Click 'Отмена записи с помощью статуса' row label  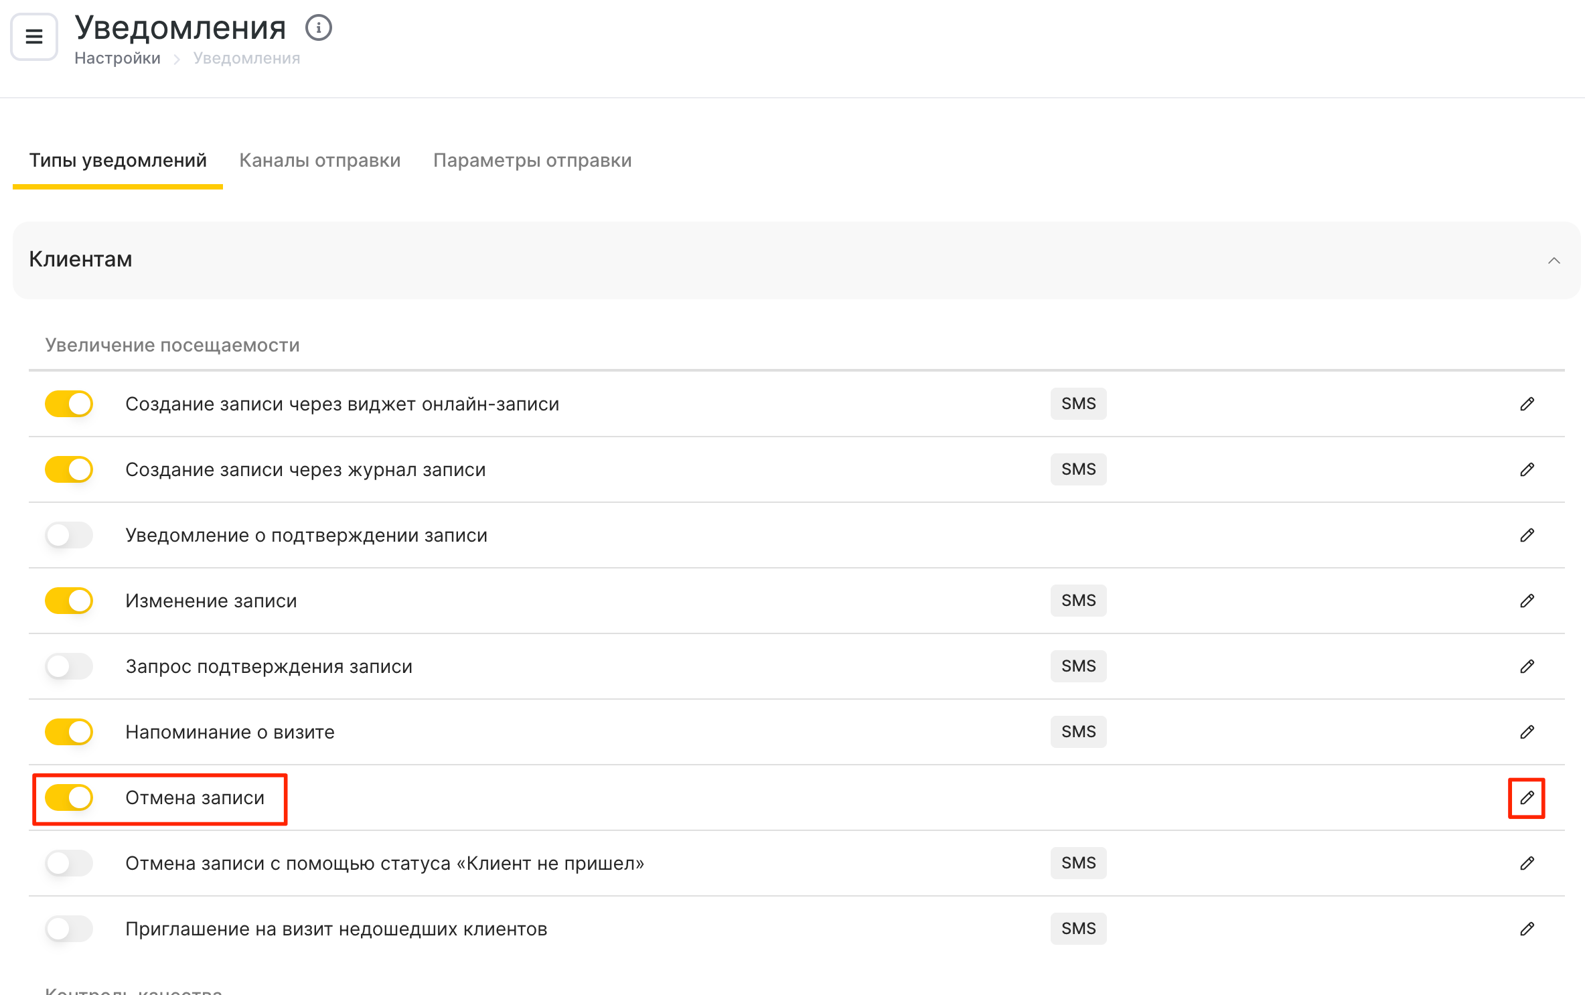384,863
